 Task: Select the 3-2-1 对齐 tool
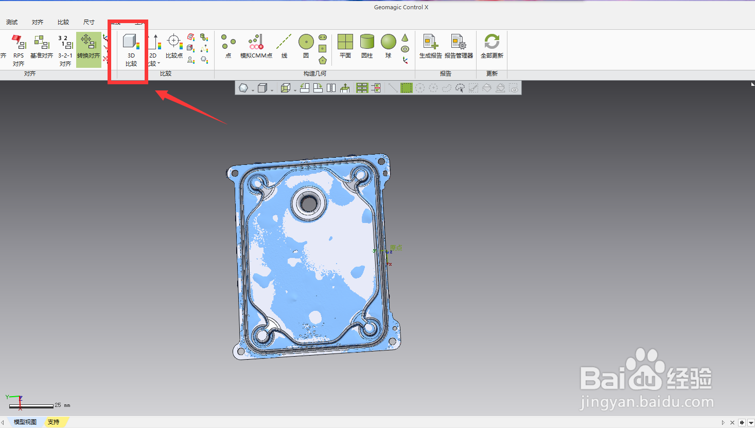click(x=65, y=50)
